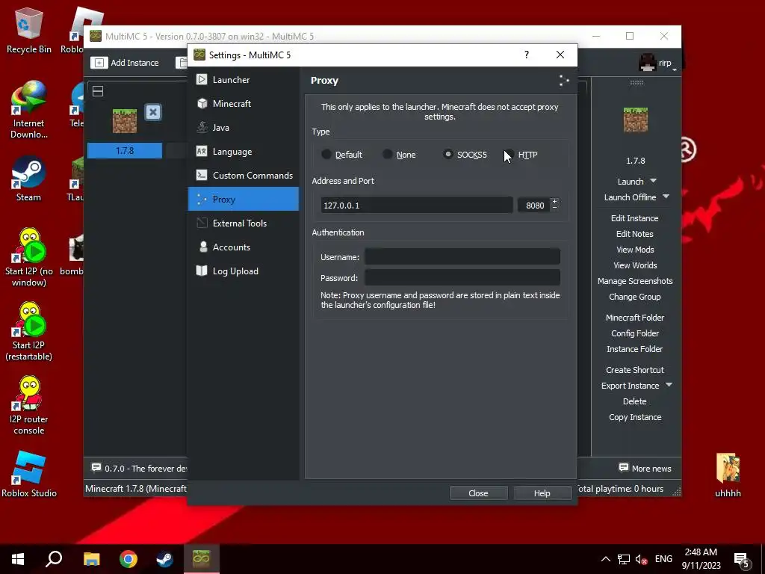Expand the Launch Offline dropdown arrow
The width and height of the screenshot is (765, 574).
pos(666,197)
